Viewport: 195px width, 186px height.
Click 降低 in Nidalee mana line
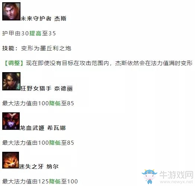click(55, 103)
